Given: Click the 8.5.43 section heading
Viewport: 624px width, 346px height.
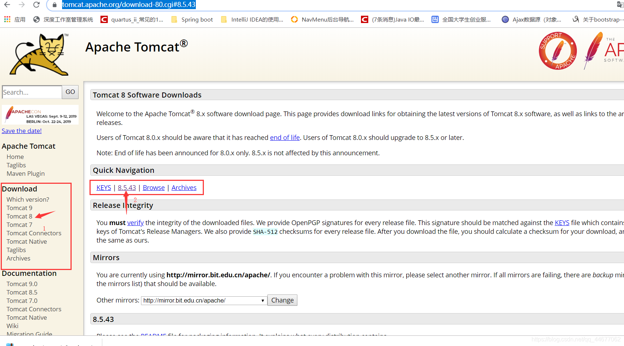Looking at the screenshot, I should tap(103, 319).
